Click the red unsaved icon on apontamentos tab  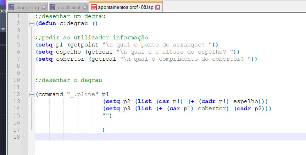(94, 7)
